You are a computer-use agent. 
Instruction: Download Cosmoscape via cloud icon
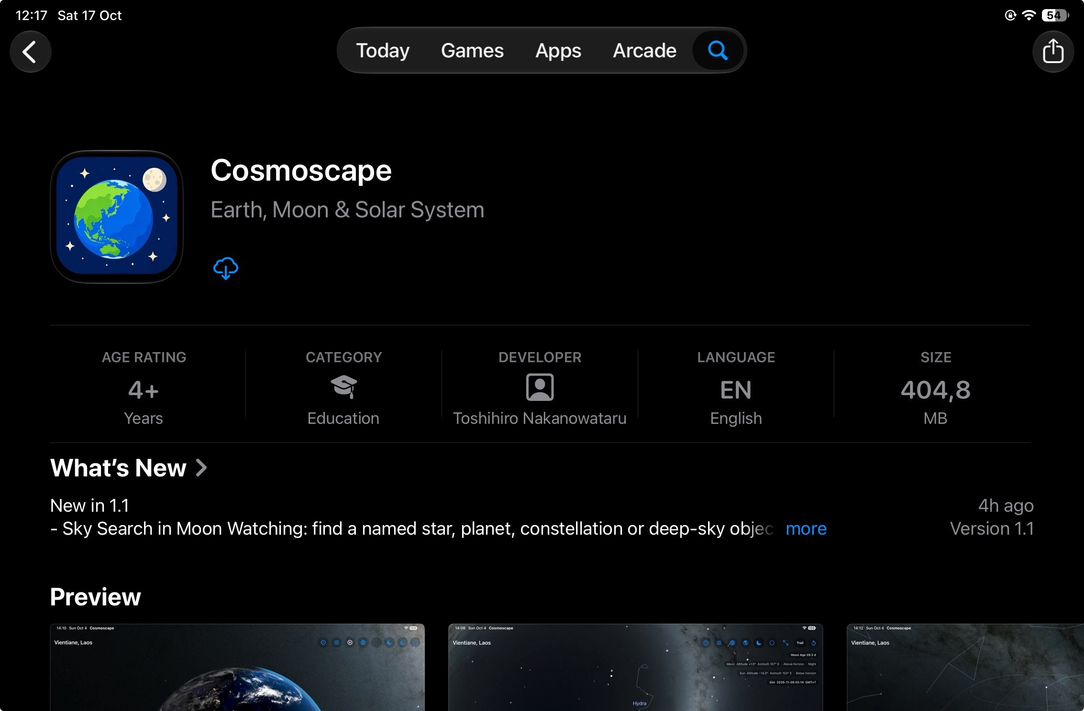225,268
